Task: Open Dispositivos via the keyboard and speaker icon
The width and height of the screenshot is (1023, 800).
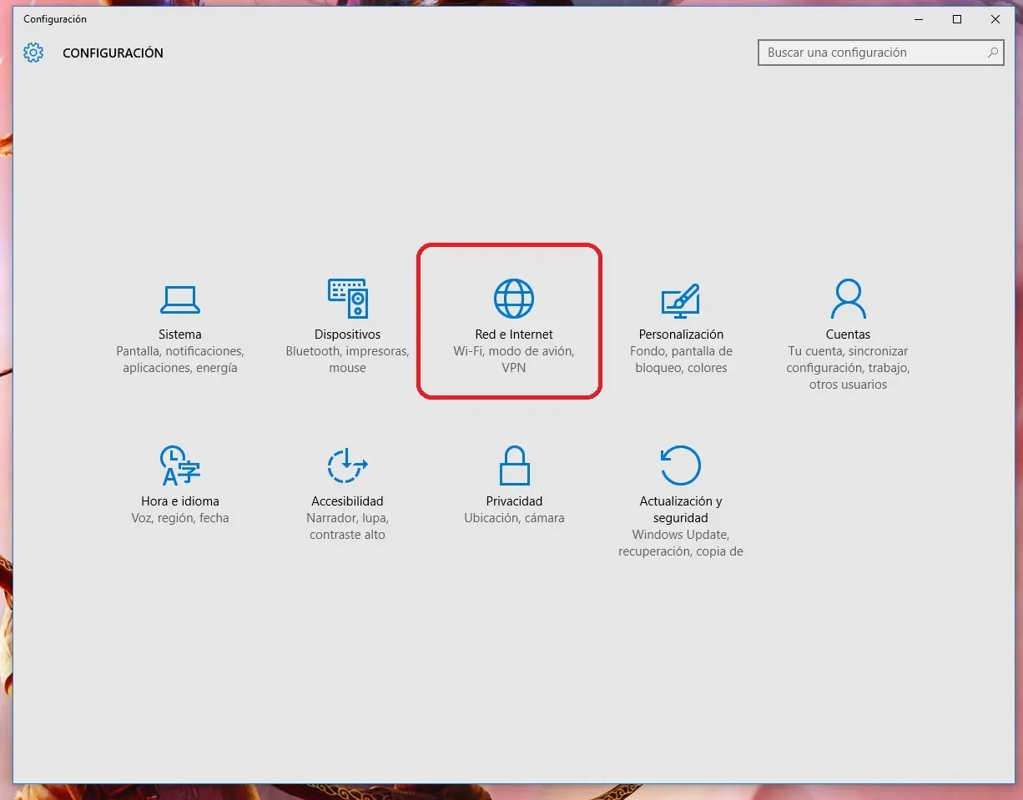Action: pos(347,298)
